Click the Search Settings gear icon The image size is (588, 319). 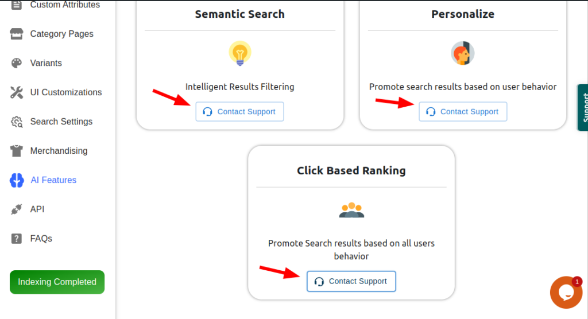(x=17, y=122)
